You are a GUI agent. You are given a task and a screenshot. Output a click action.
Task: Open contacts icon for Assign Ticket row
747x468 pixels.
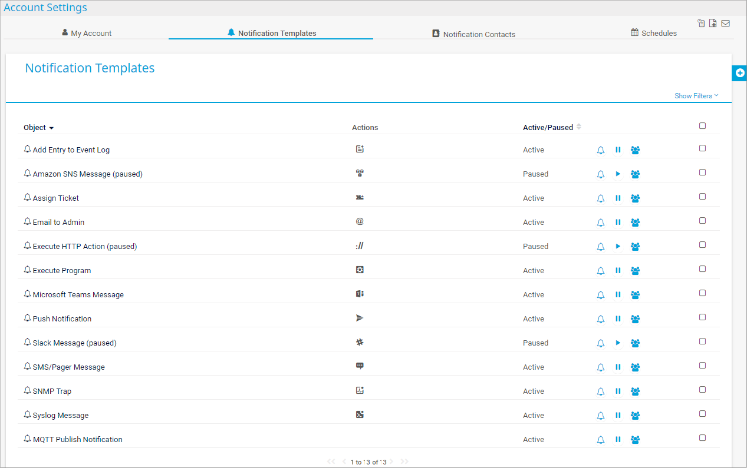[635, 198]
